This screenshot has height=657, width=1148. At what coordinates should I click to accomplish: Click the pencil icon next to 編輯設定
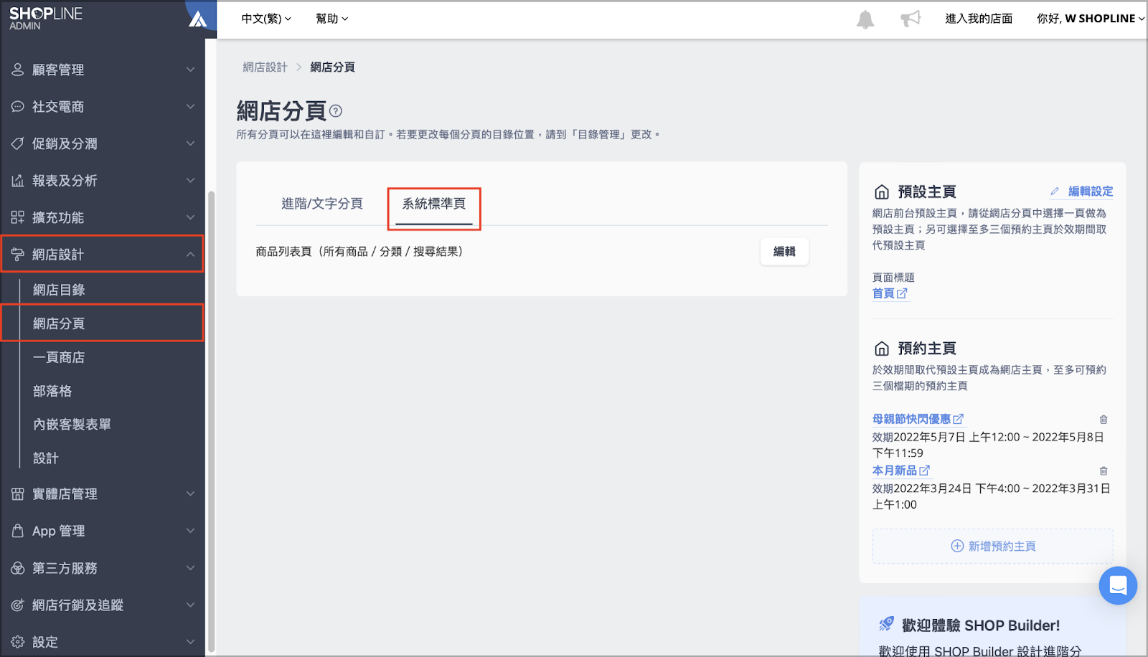[1055, 192]
